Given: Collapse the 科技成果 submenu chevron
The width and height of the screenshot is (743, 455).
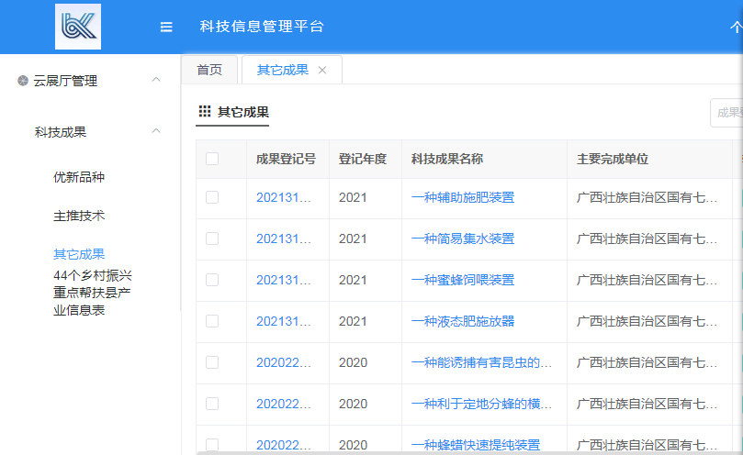Looking at the screenshot, I should [x=156, y=131].
